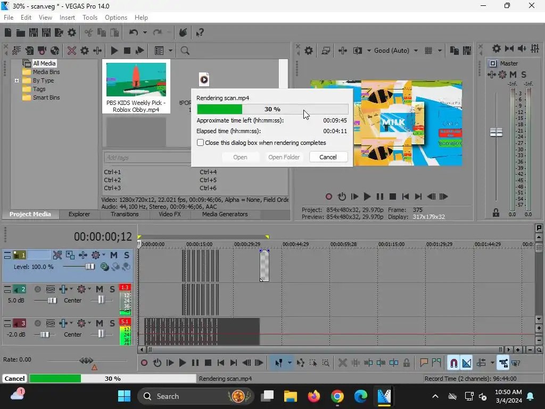Click the What's This help icon
The height and width of the screenshot is (409, 545).
[x=200, y=32]
